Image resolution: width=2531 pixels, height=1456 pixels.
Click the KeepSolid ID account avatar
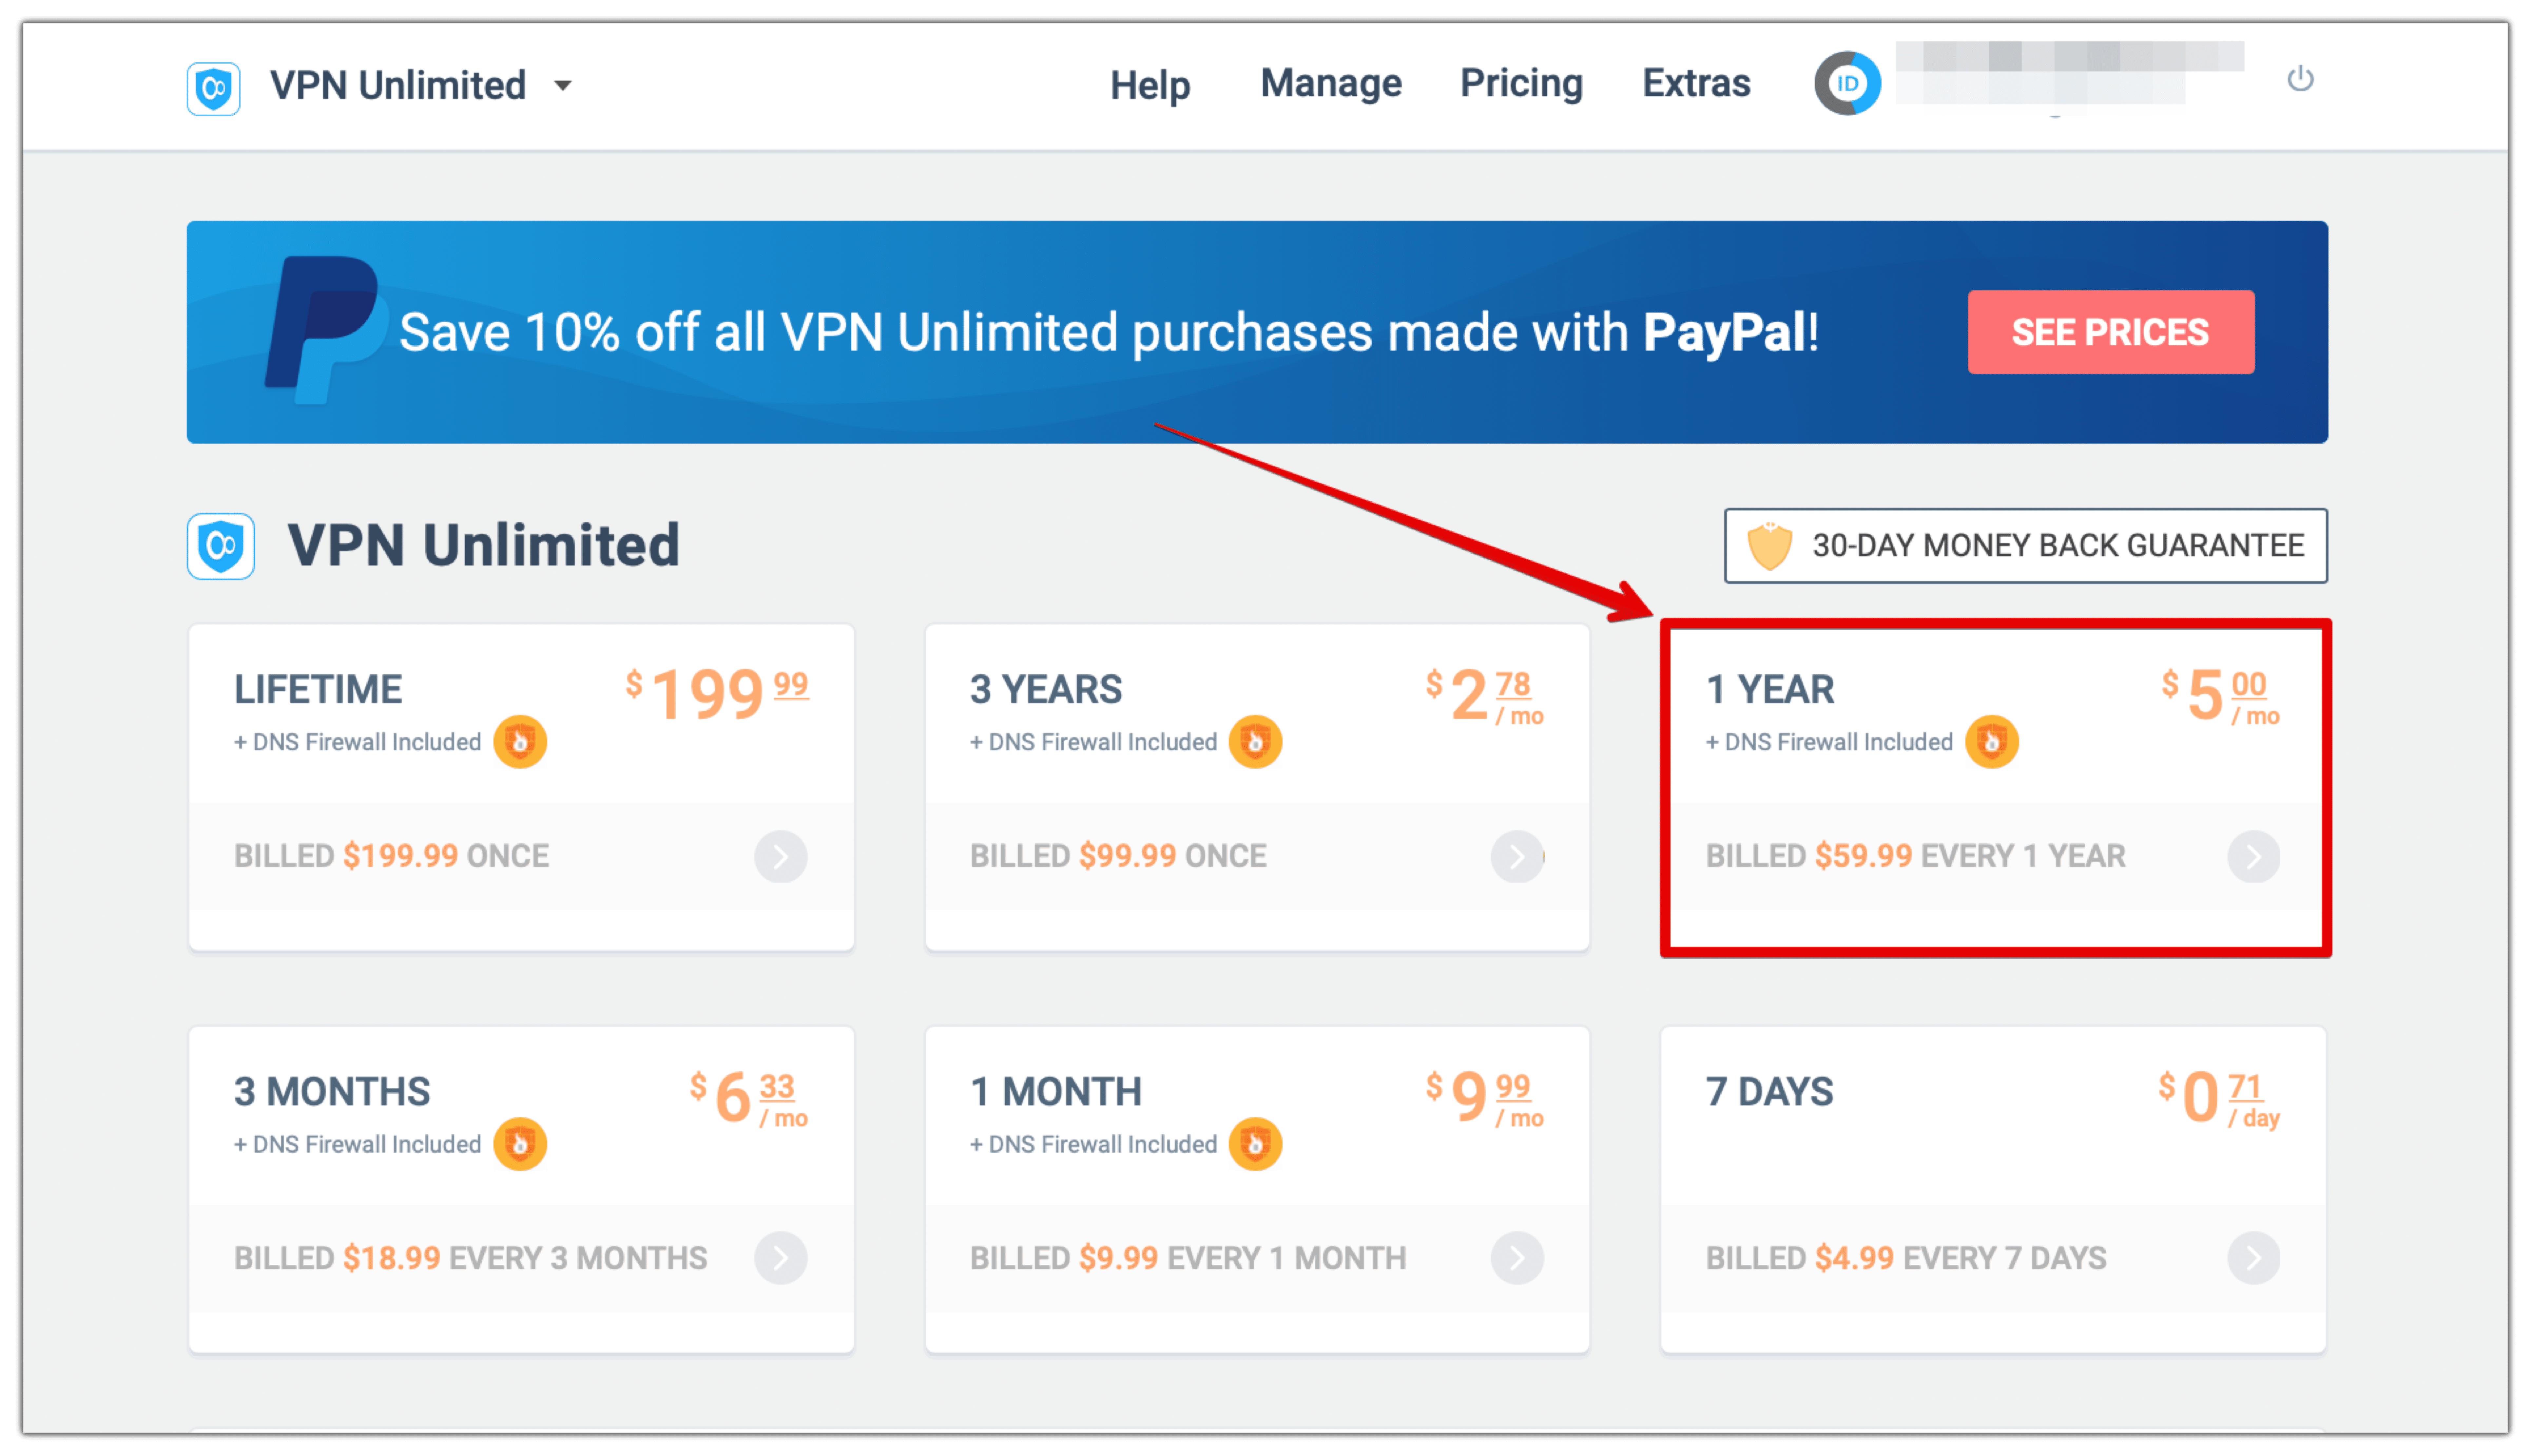click(1847, 83)
